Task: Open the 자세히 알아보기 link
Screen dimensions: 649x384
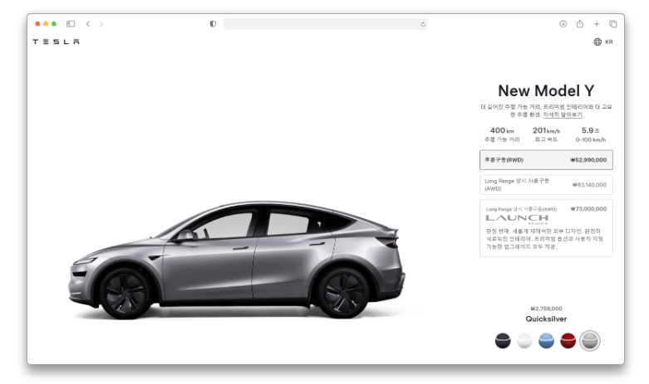Action: pyautogui.click(x=563, y=114)
